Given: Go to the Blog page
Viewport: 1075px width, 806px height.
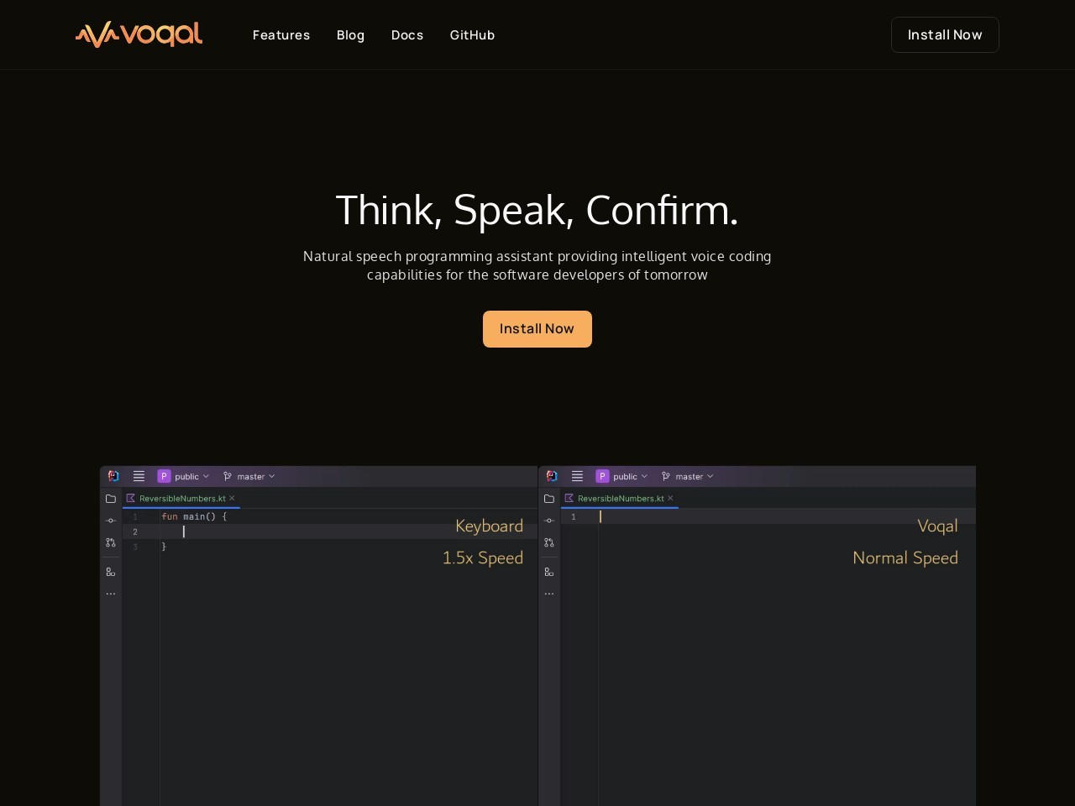Looking at the screenshot, I should (x=350, y=35).
